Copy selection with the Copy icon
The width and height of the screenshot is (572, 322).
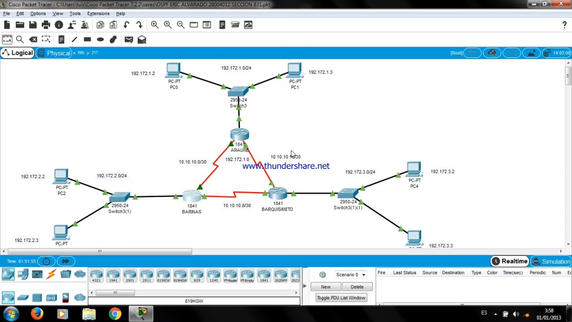[x=100, y=25]
